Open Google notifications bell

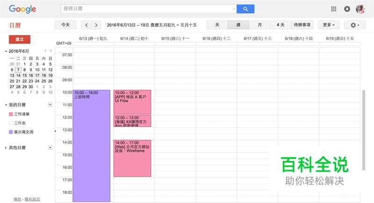coord(347,9)
